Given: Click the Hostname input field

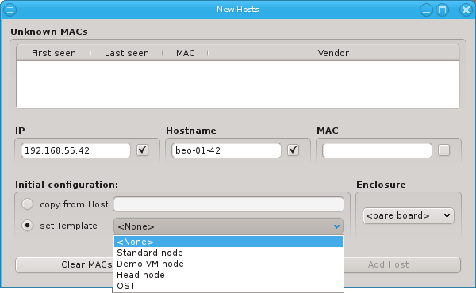Looking at the screenshot, I should (x=226, y=150).
